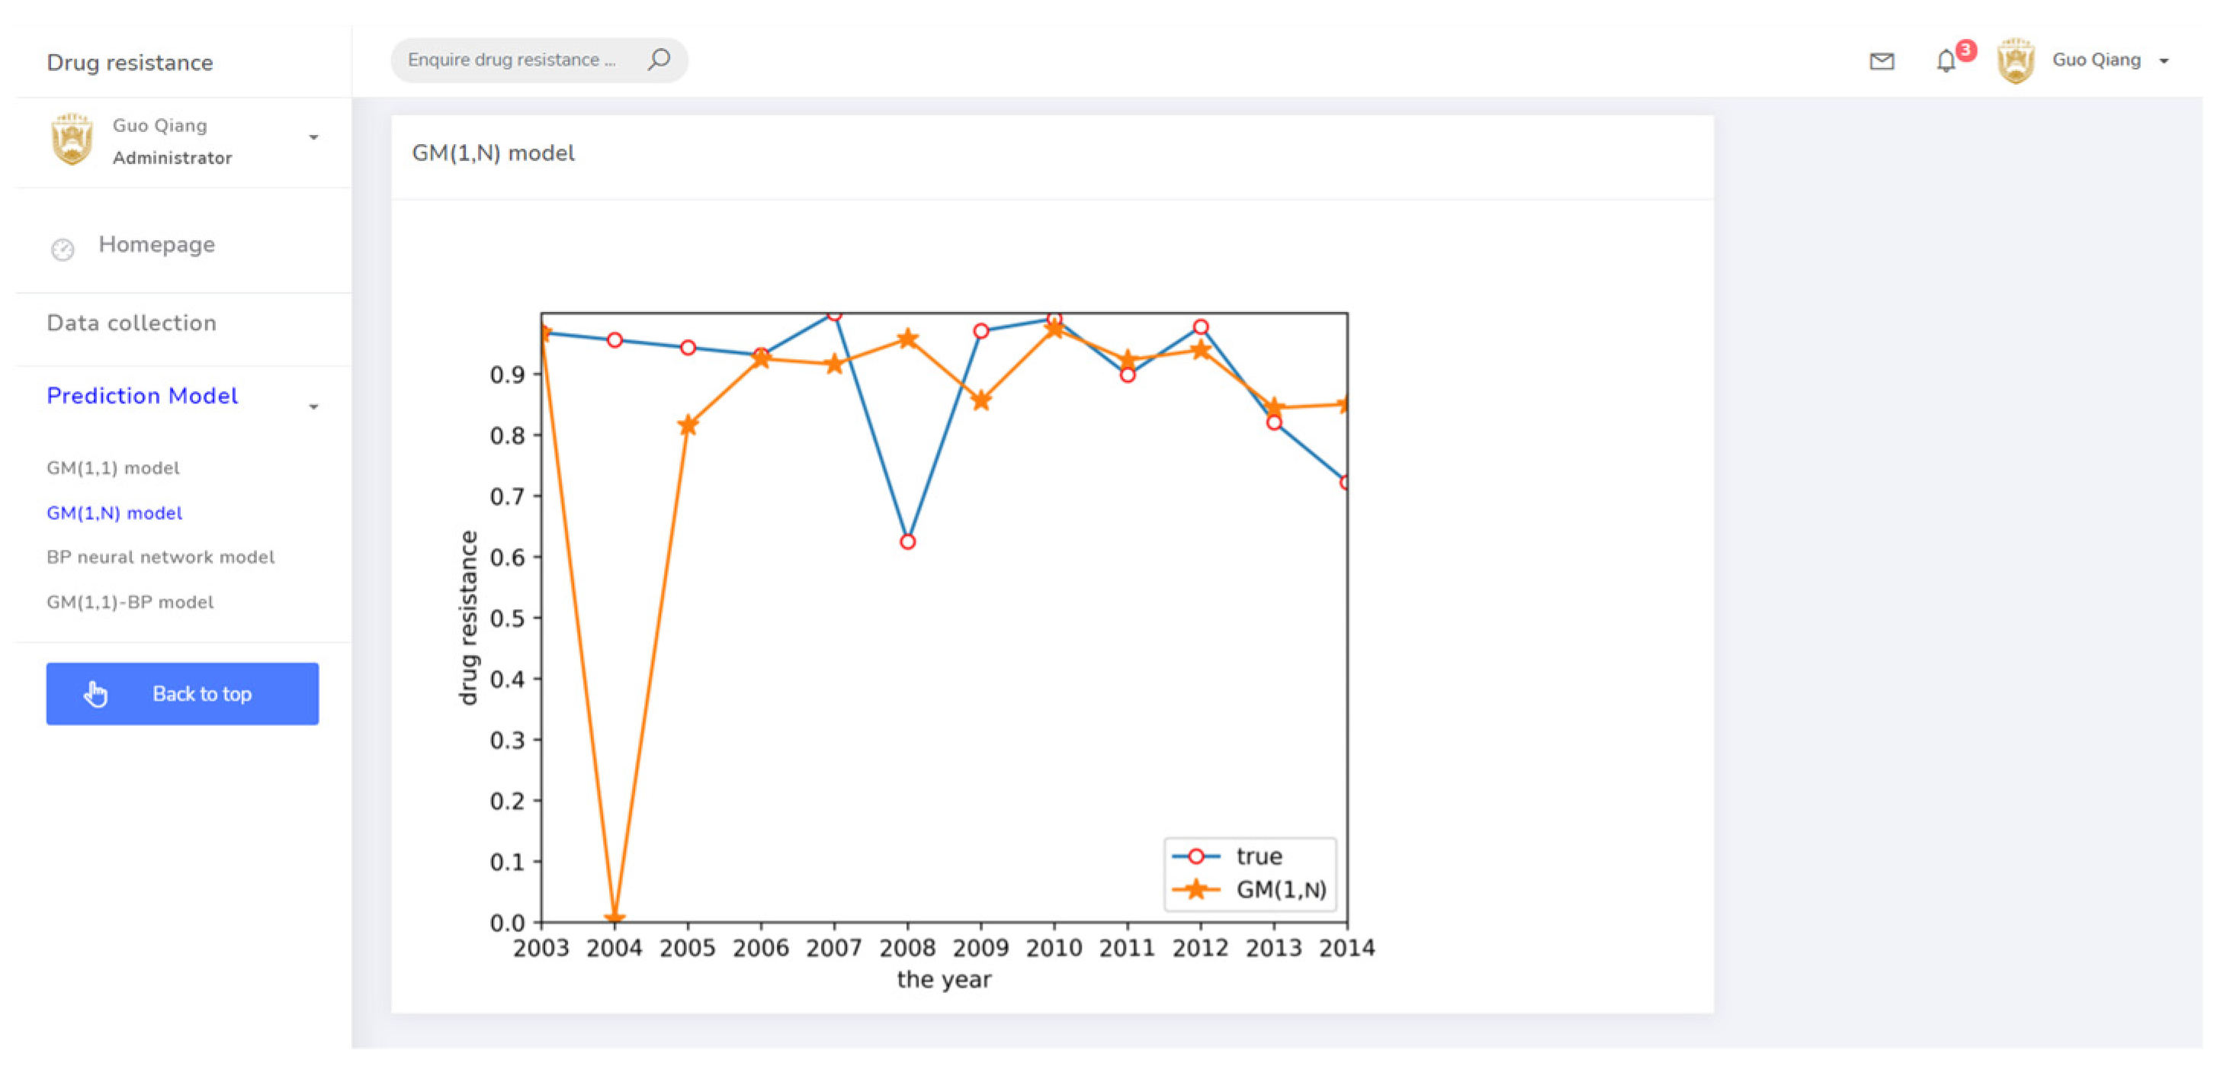Expand the Guo Qiang header dropdown arrow
Image resolution: width=2230 pixels, height=1073 pixels.
[x=2164, y=60]
